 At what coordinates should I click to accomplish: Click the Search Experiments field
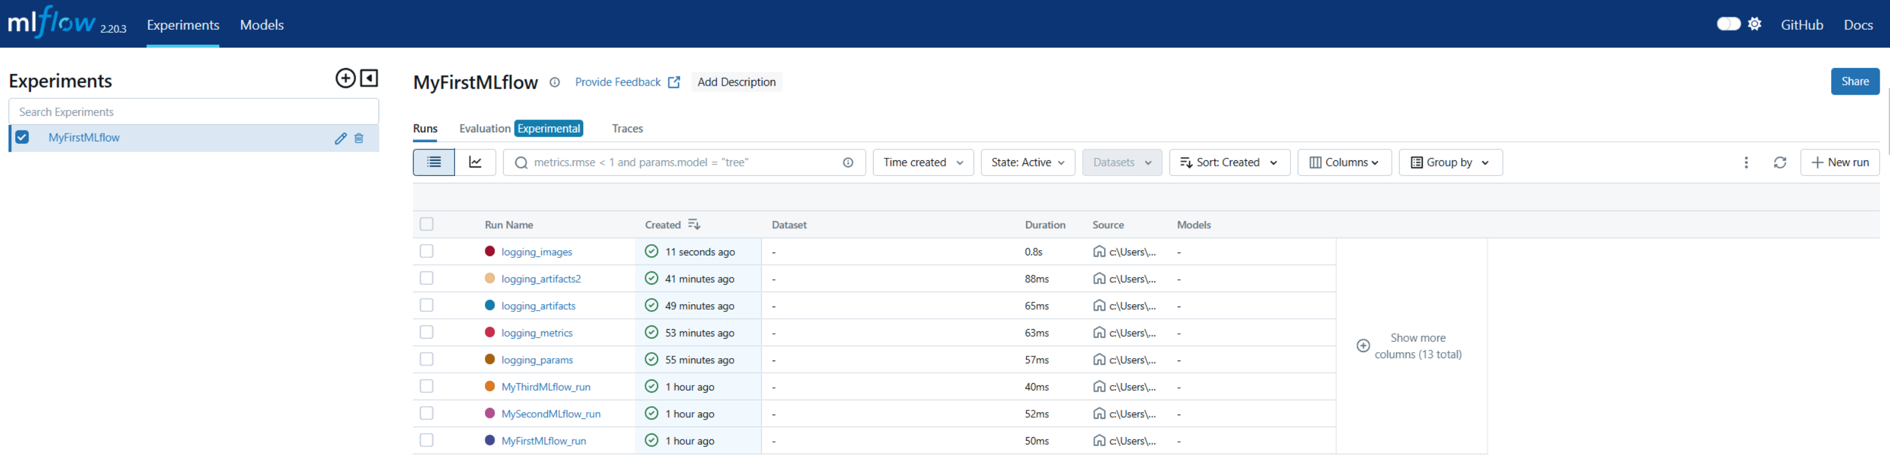194,112
